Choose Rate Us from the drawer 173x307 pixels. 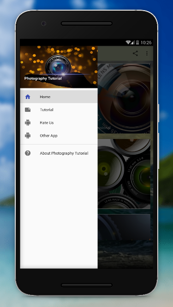coord(59,122)
